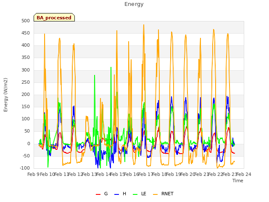This screenshot has height=202, width=269.
Task: Click the 200 y-axis tick value
Action: coord(26,94)
